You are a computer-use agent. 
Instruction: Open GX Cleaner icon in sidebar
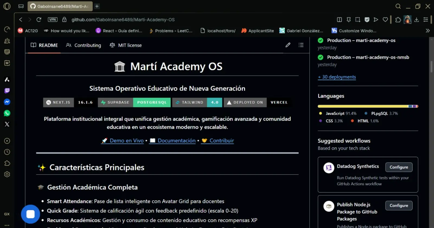(x=7, y=41)
